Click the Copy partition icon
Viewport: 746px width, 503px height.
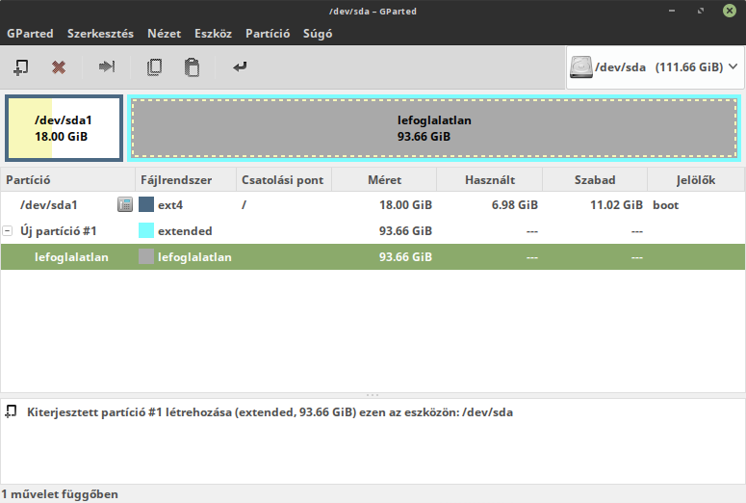click(154, 67)
